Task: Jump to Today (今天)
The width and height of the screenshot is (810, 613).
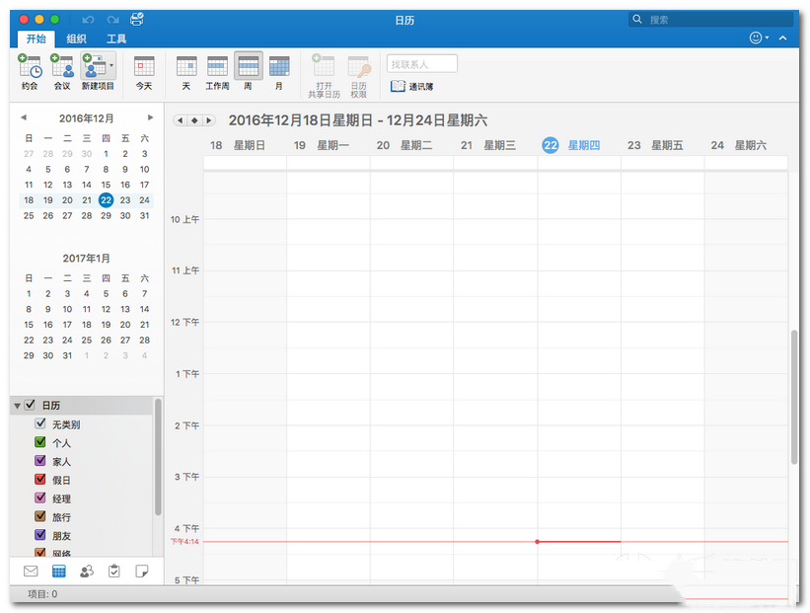Action: 144,72
